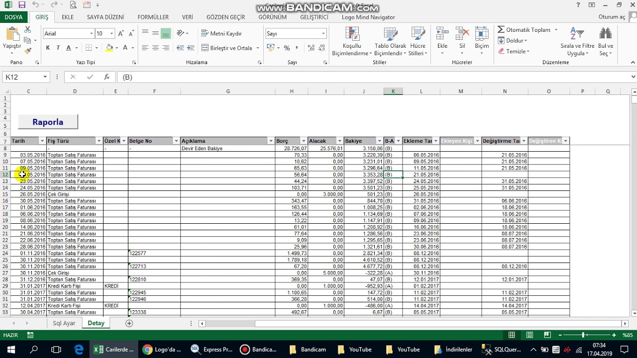Open the number format Sayı dropdown
Screen dimensions: 637x358
click(x=323, y=33)
